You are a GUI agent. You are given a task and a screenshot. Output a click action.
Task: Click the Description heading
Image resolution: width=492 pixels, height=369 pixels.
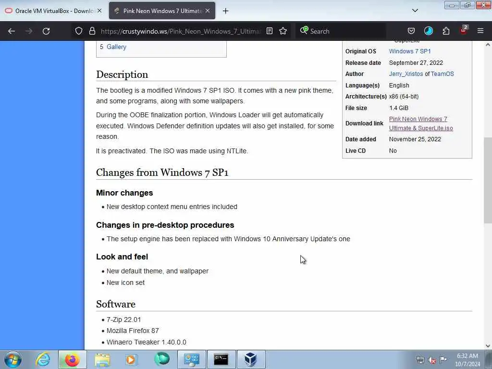[122, 74]
